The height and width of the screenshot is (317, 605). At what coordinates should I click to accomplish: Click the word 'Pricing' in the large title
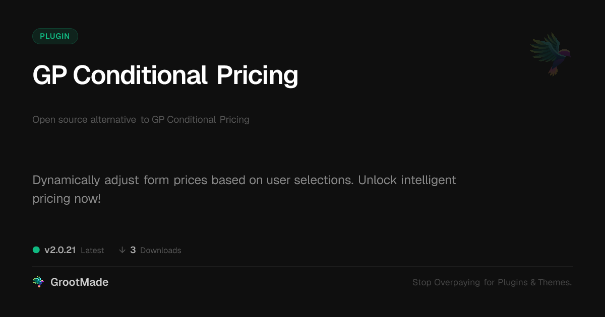[x=257, y=75]
